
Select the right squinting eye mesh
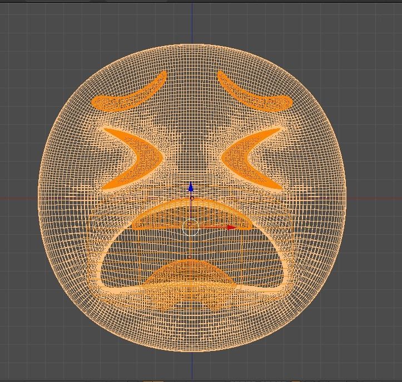tap(252, 158)
